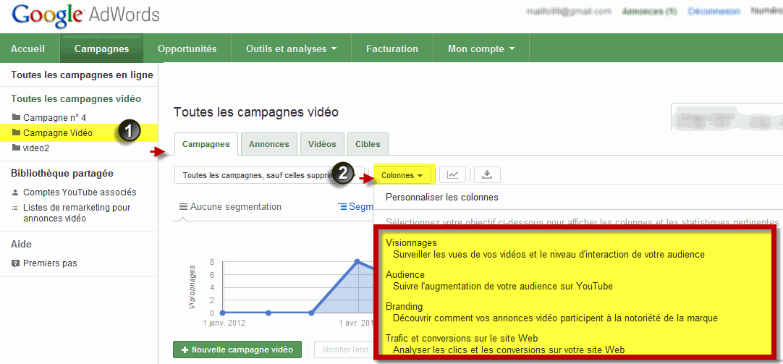The image size is (783, 364).
Task: Click the Annonces link in the header
Action: 649,12
